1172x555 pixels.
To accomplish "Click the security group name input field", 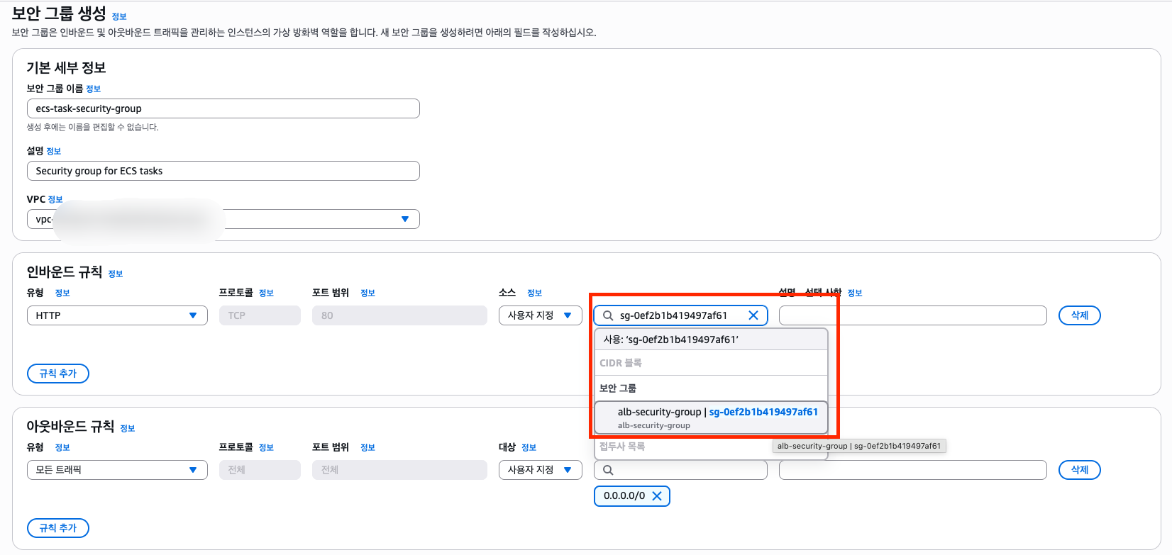I will click(x=223, y=108).
